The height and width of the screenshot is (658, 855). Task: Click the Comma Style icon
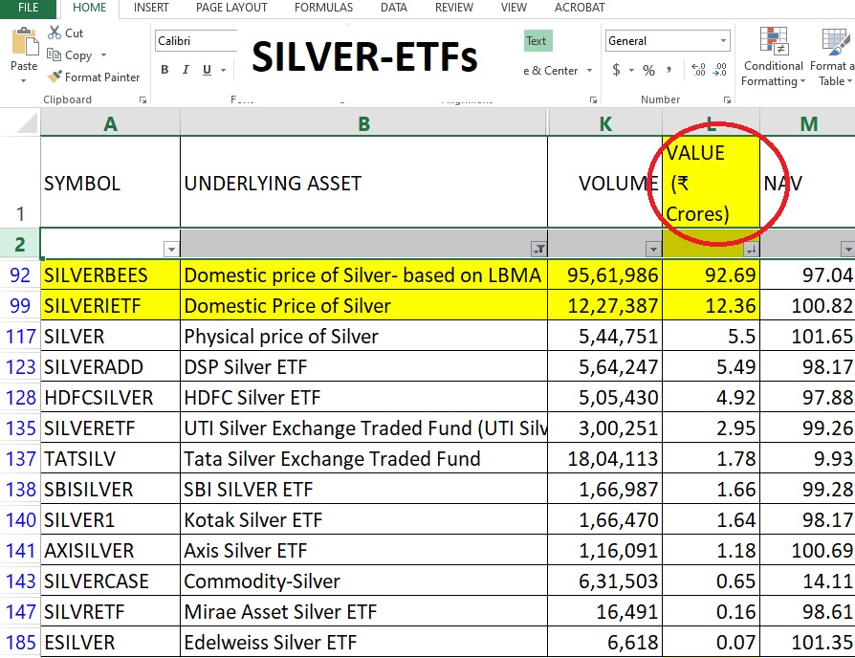pyautogui.click(x=669, y=71)
